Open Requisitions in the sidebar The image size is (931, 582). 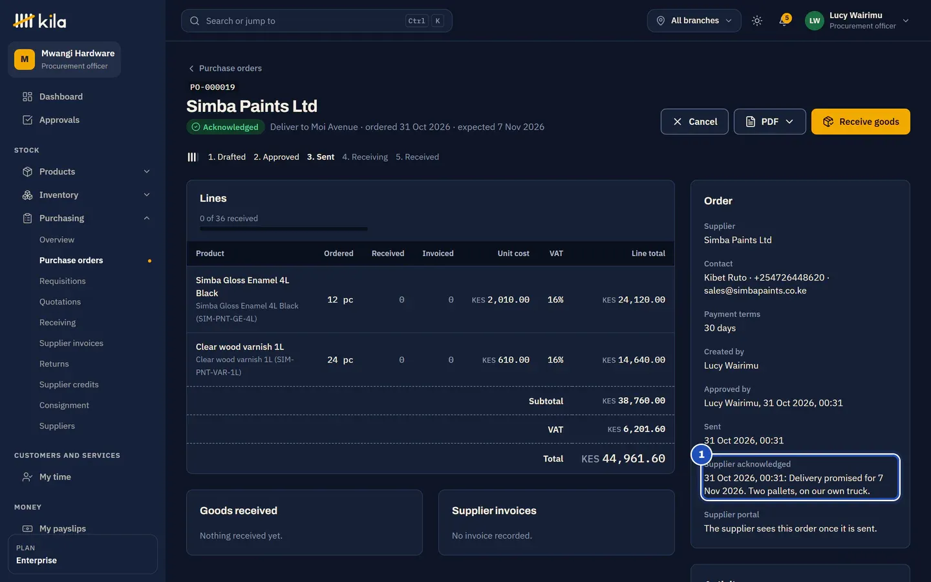click(x=63, y=281)
